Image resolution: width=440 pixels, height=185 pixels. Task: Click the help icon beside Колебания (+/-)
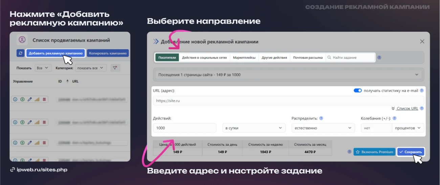pyautogui.click(x=394, y=119)
